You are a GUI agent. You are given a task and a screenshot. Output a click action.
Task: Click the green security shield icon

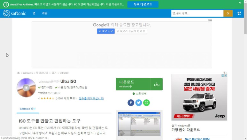pos(134,94)
